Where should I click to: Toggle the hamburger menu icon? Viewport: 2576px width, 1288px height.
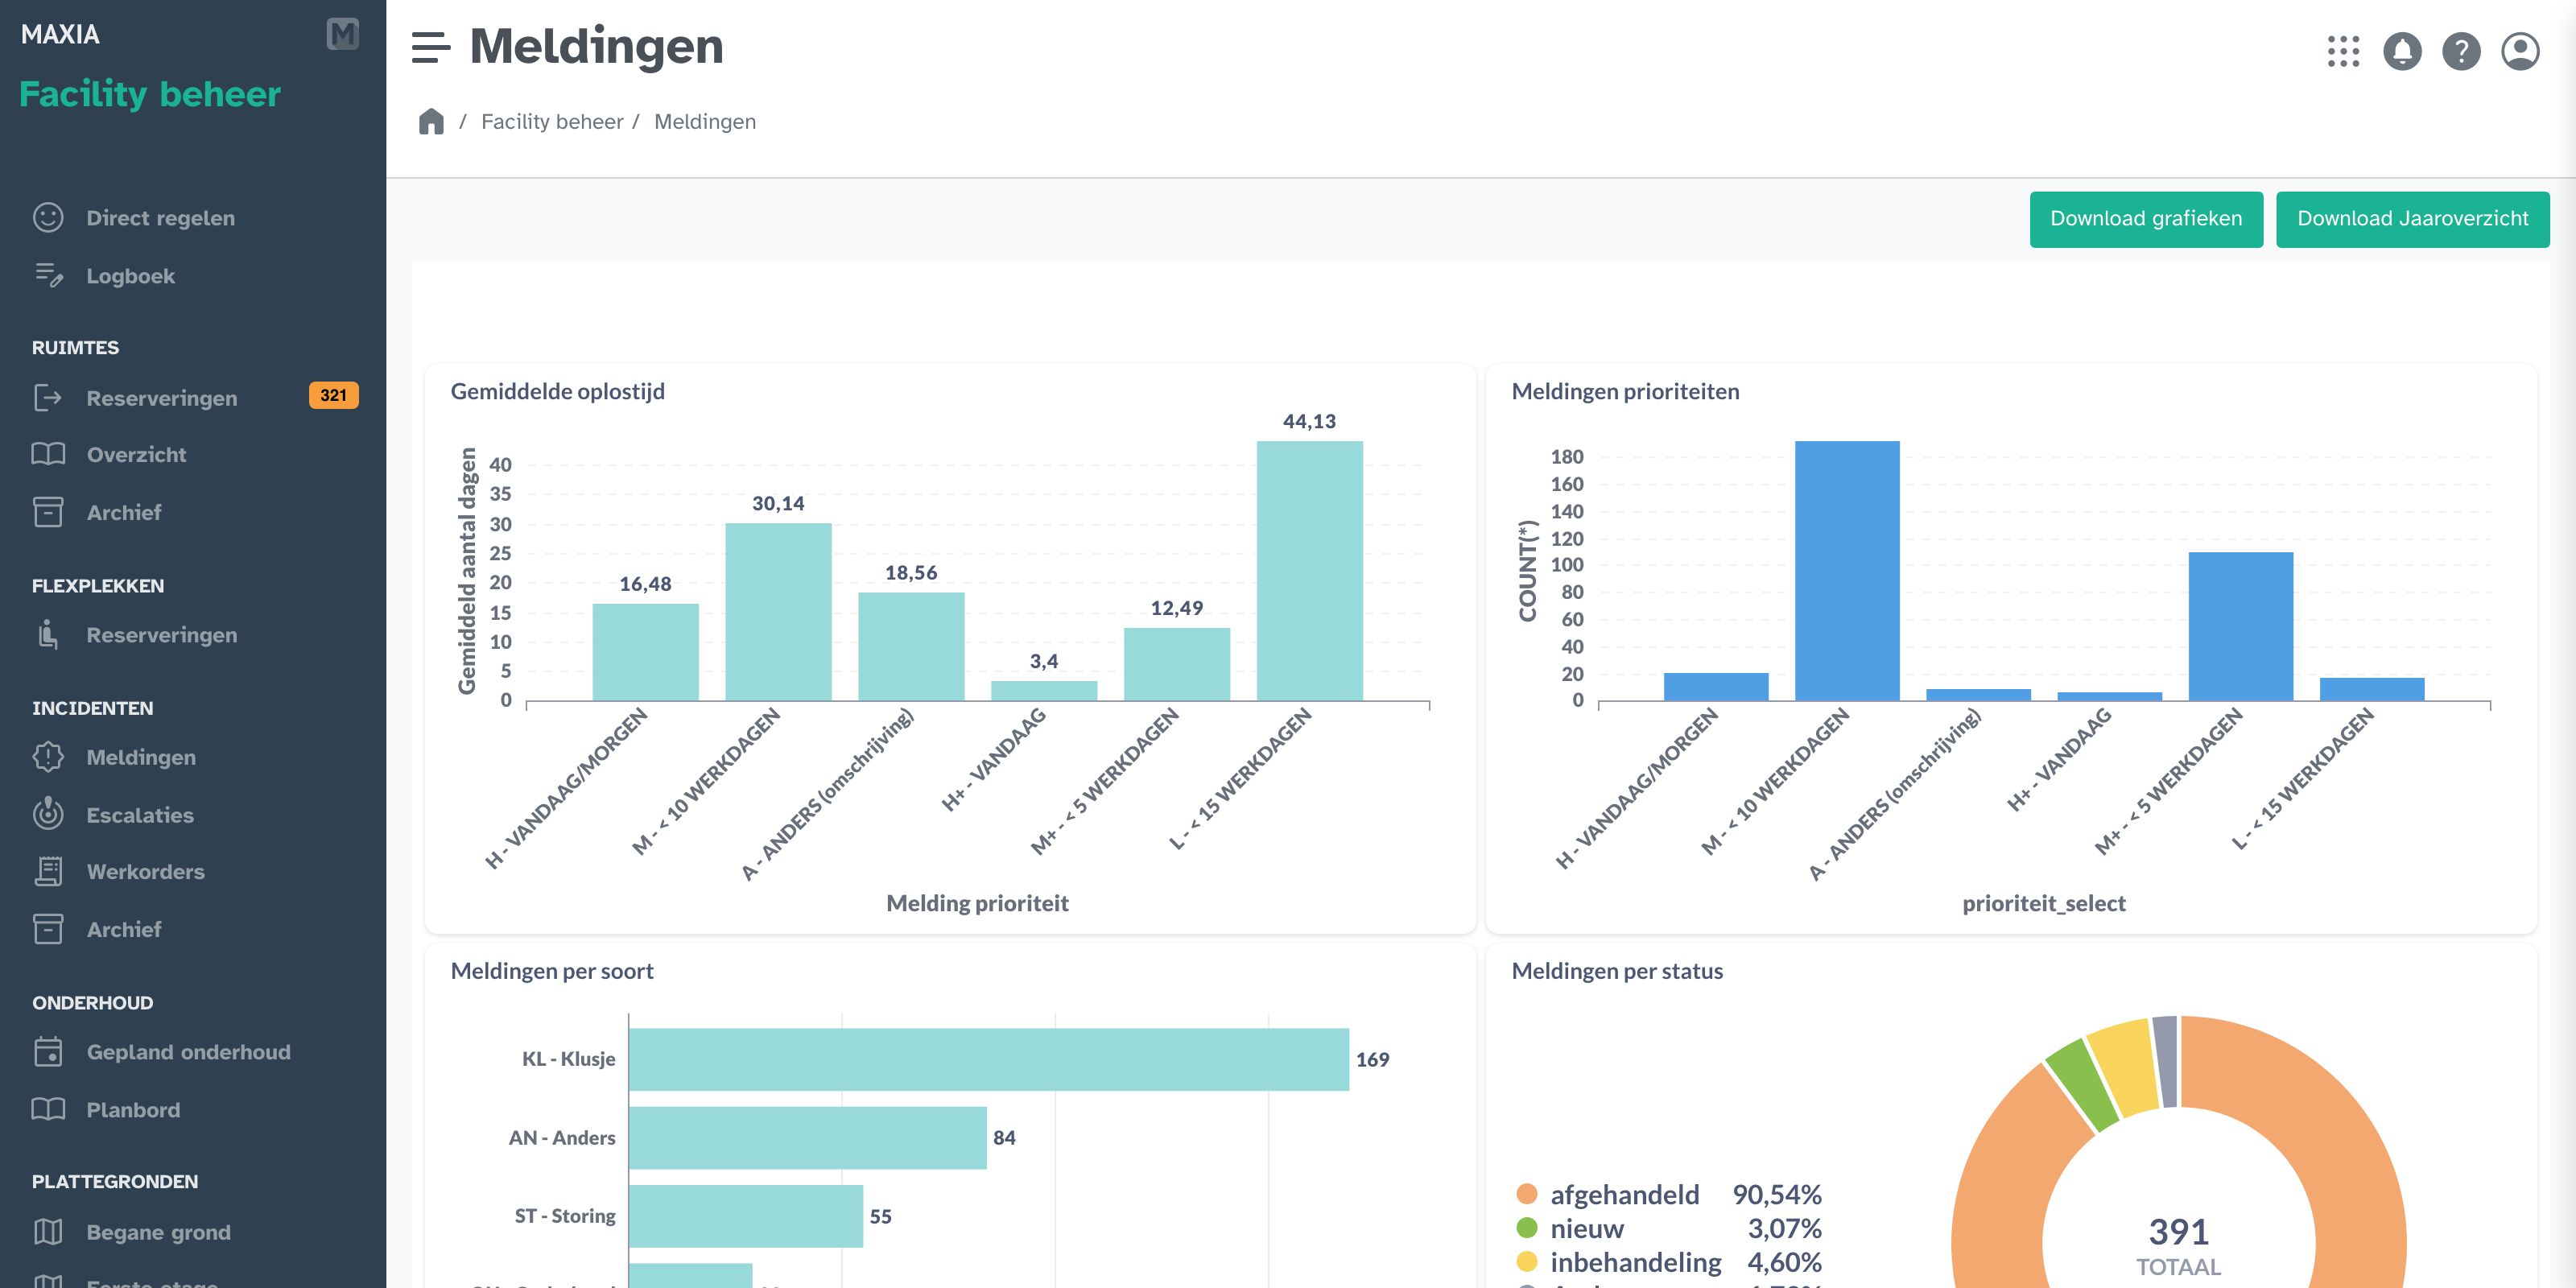tap(431, 47)
